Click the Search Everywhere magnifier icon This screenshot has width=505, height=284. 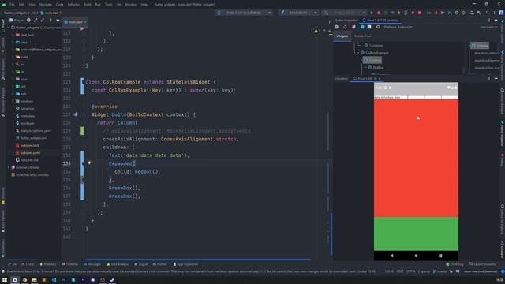[x=488, y=13]
